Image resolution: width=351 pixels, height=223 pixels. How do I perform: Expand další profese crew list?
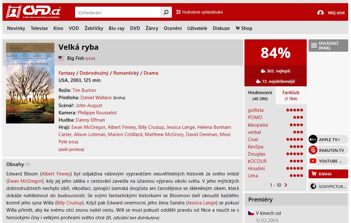[71, 149]
